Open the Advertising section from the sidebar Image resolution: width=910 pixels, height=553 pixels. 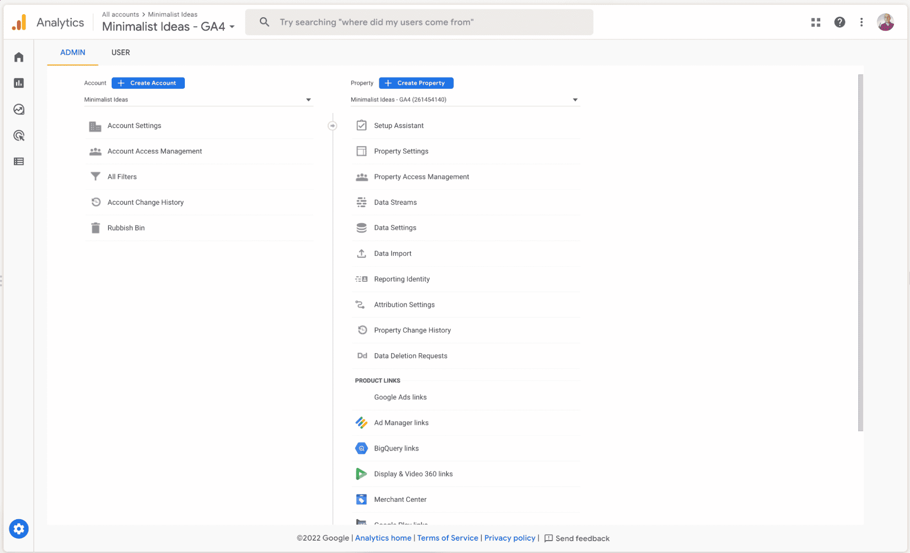18,135
